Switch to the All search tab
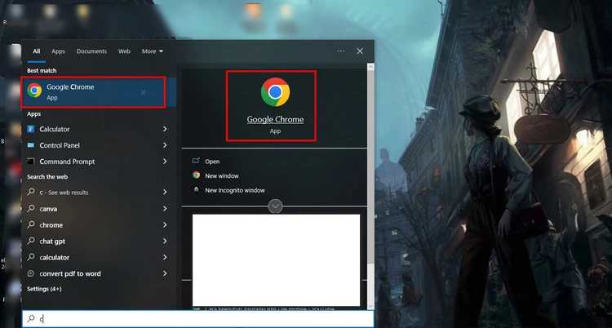612x328 pixels. pyautogui.click(x=36, y=51)
